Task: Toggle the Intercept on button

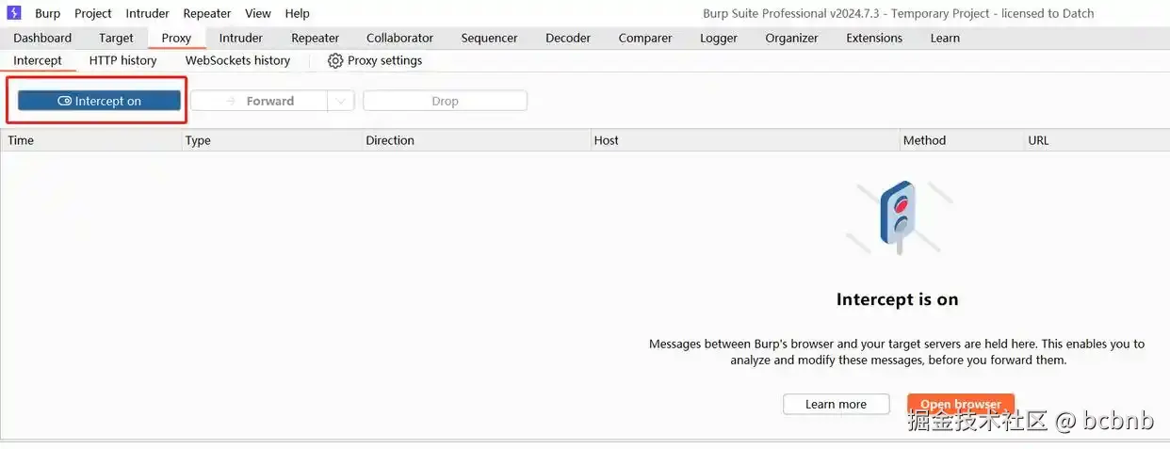Action: pos(99,101)
